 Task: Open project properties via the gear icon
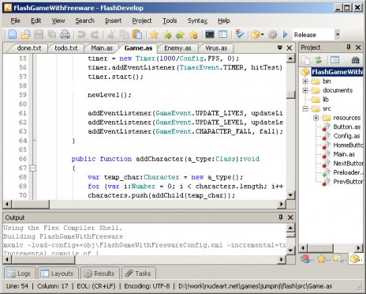(272, 35)
